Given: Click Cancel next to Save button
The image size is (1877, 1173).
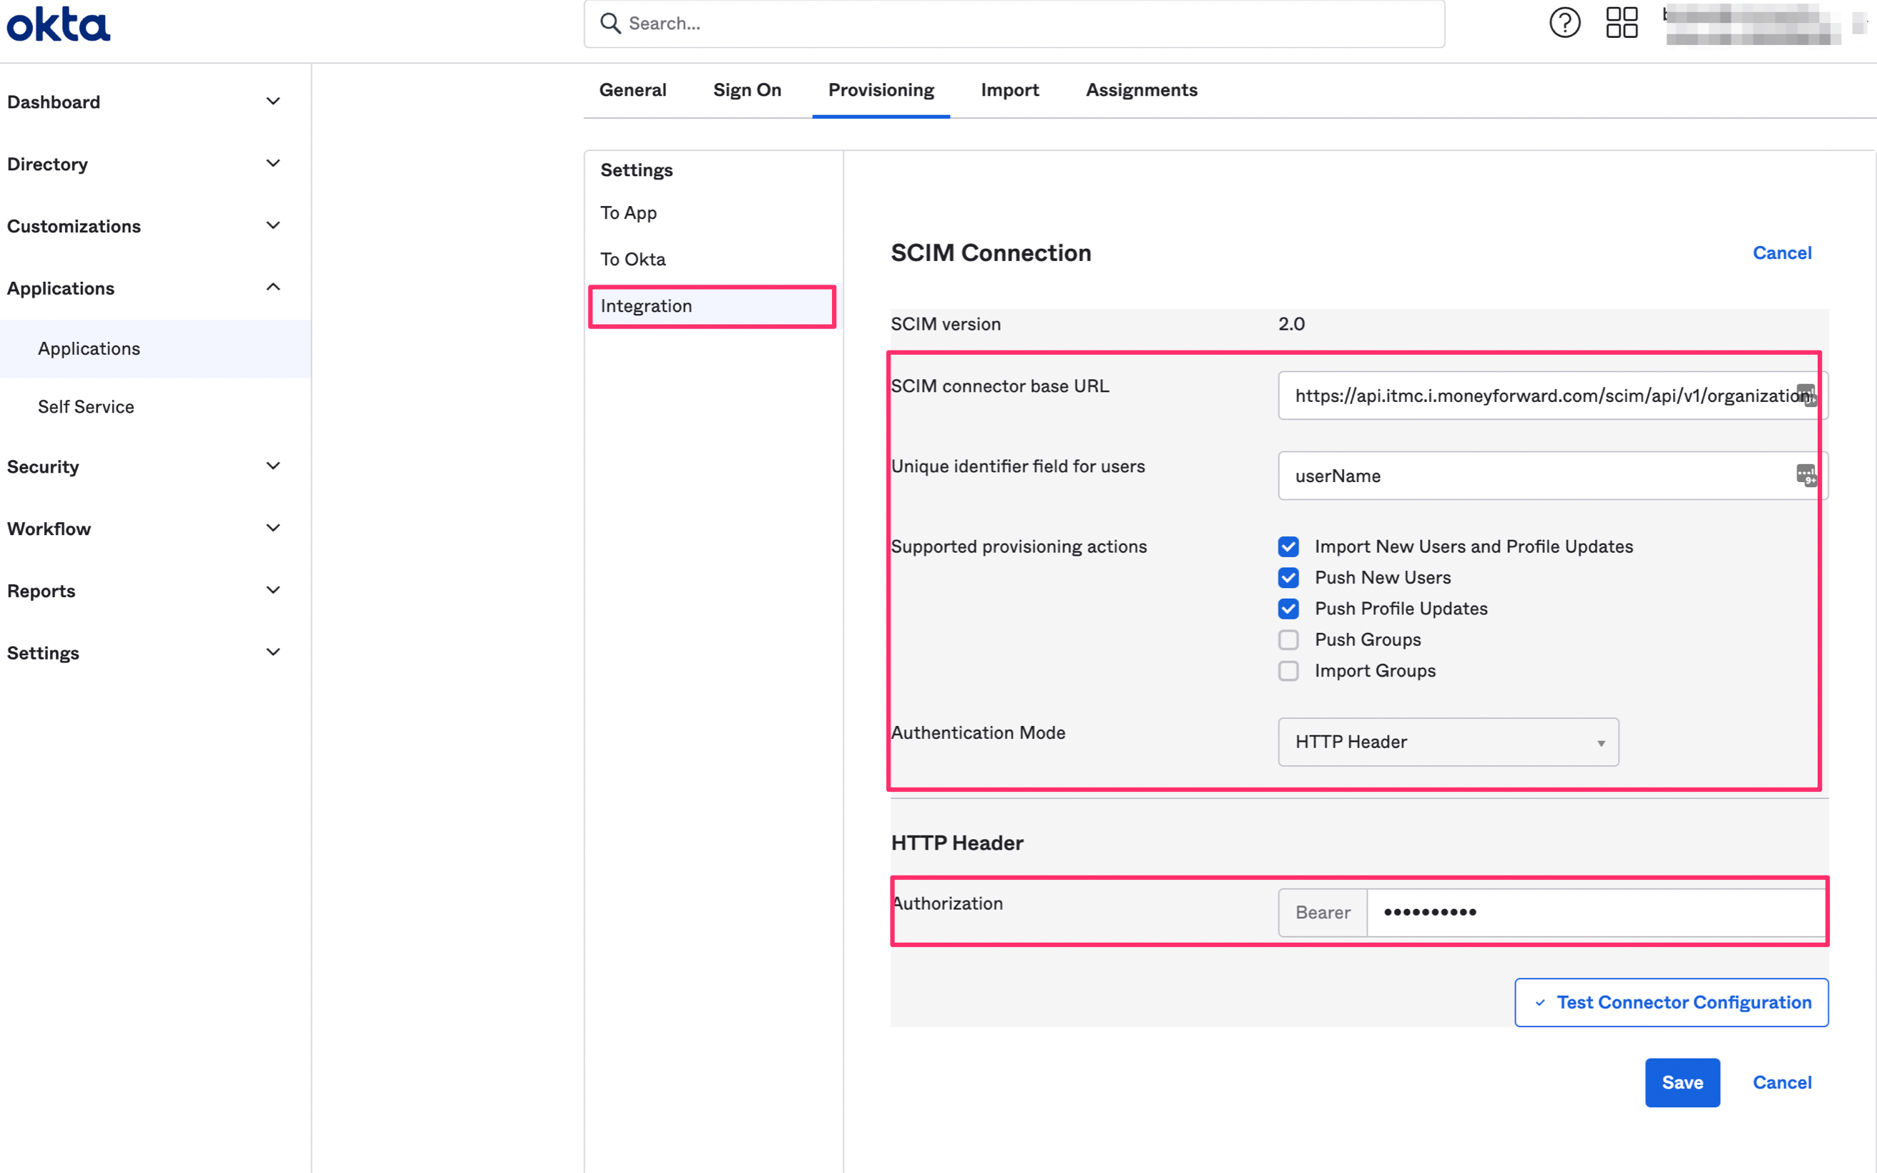Looking at the screenshot, I should (1782, 1082).
